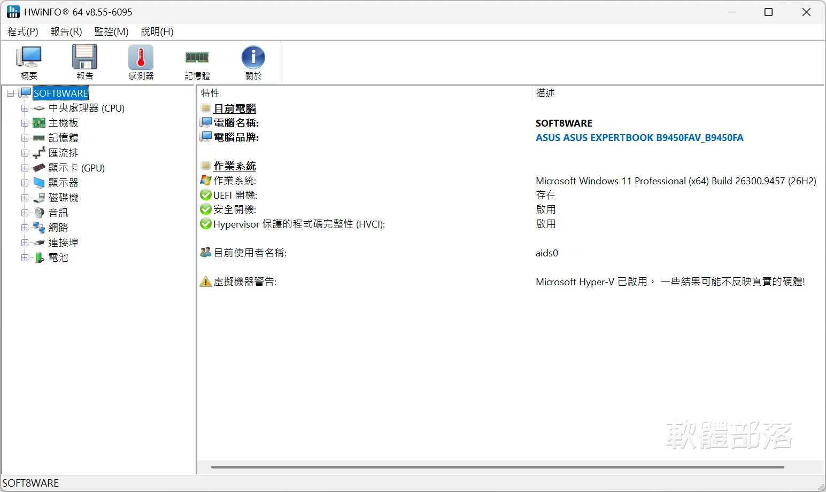Select the SOFT8WARE root tree item
The height and width of the screenshot is (492, 826).
(60, 93)
